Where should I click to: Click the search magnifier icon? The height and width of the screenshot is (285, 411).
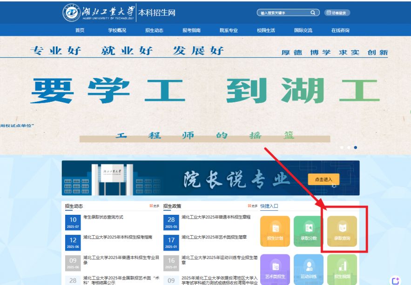tap(313, 13)
